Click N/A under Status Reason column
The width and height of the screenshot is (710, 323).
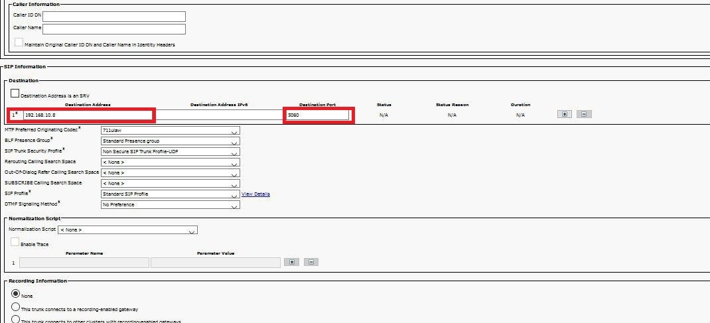[x=452, y=115]
